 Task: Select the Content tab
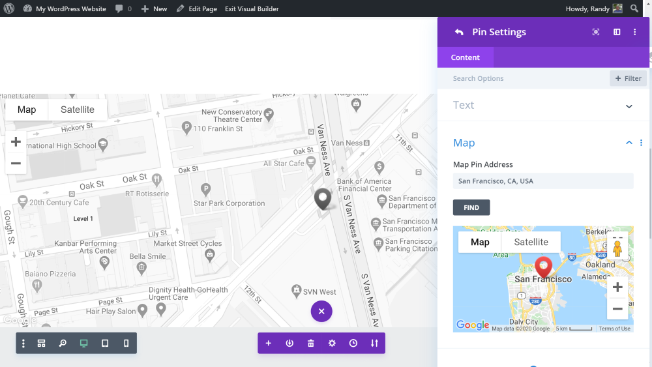(466, 57)
